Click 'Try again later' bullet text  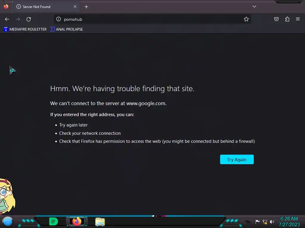click(x=73, y=125)
